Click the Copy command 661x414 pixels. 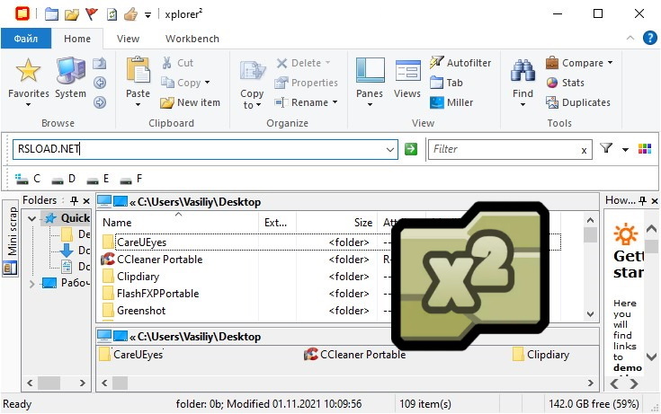(180, 83)
